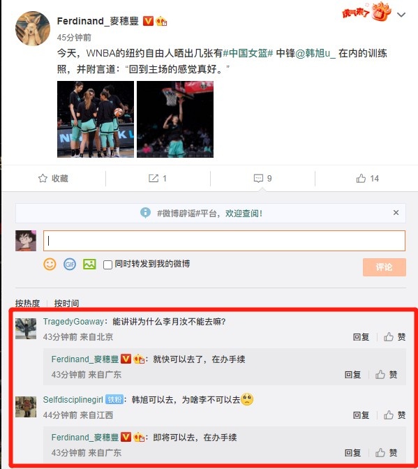The width and height of the screenshot is (418, 469).
Task: Expand the post options chevron at top right
Action: (x=401, y=15)
